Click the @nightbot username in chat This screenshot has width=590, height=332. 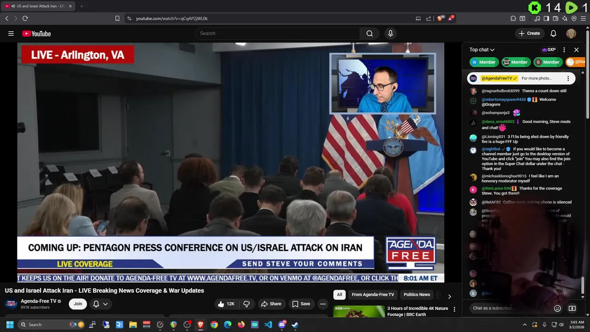(491, 149)
